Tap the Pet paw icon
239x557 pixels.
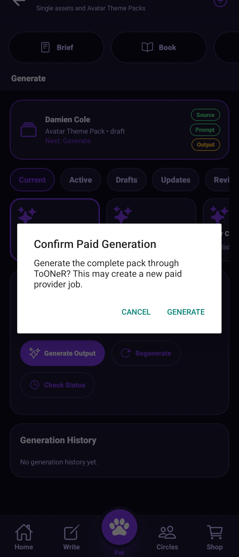tap(119, 527)
